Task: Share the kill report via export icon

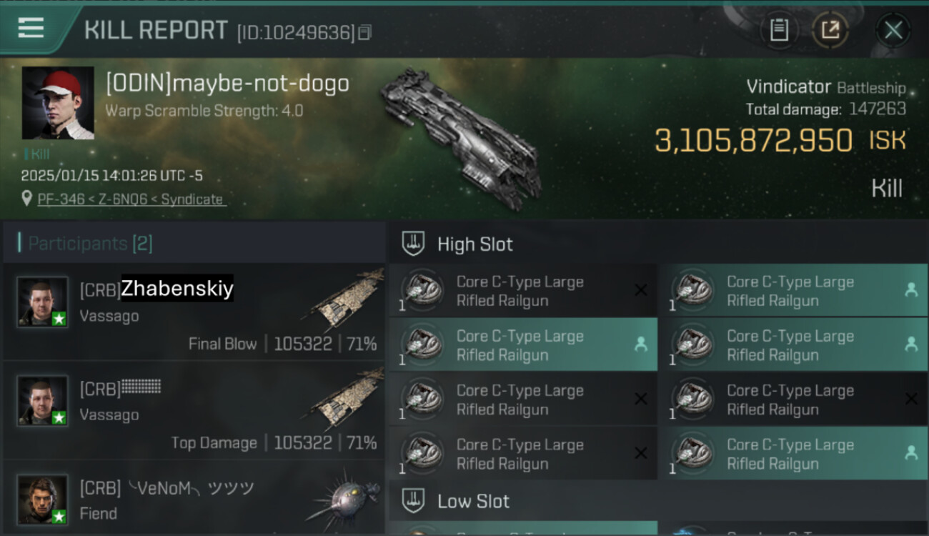Action: point(830,30)
